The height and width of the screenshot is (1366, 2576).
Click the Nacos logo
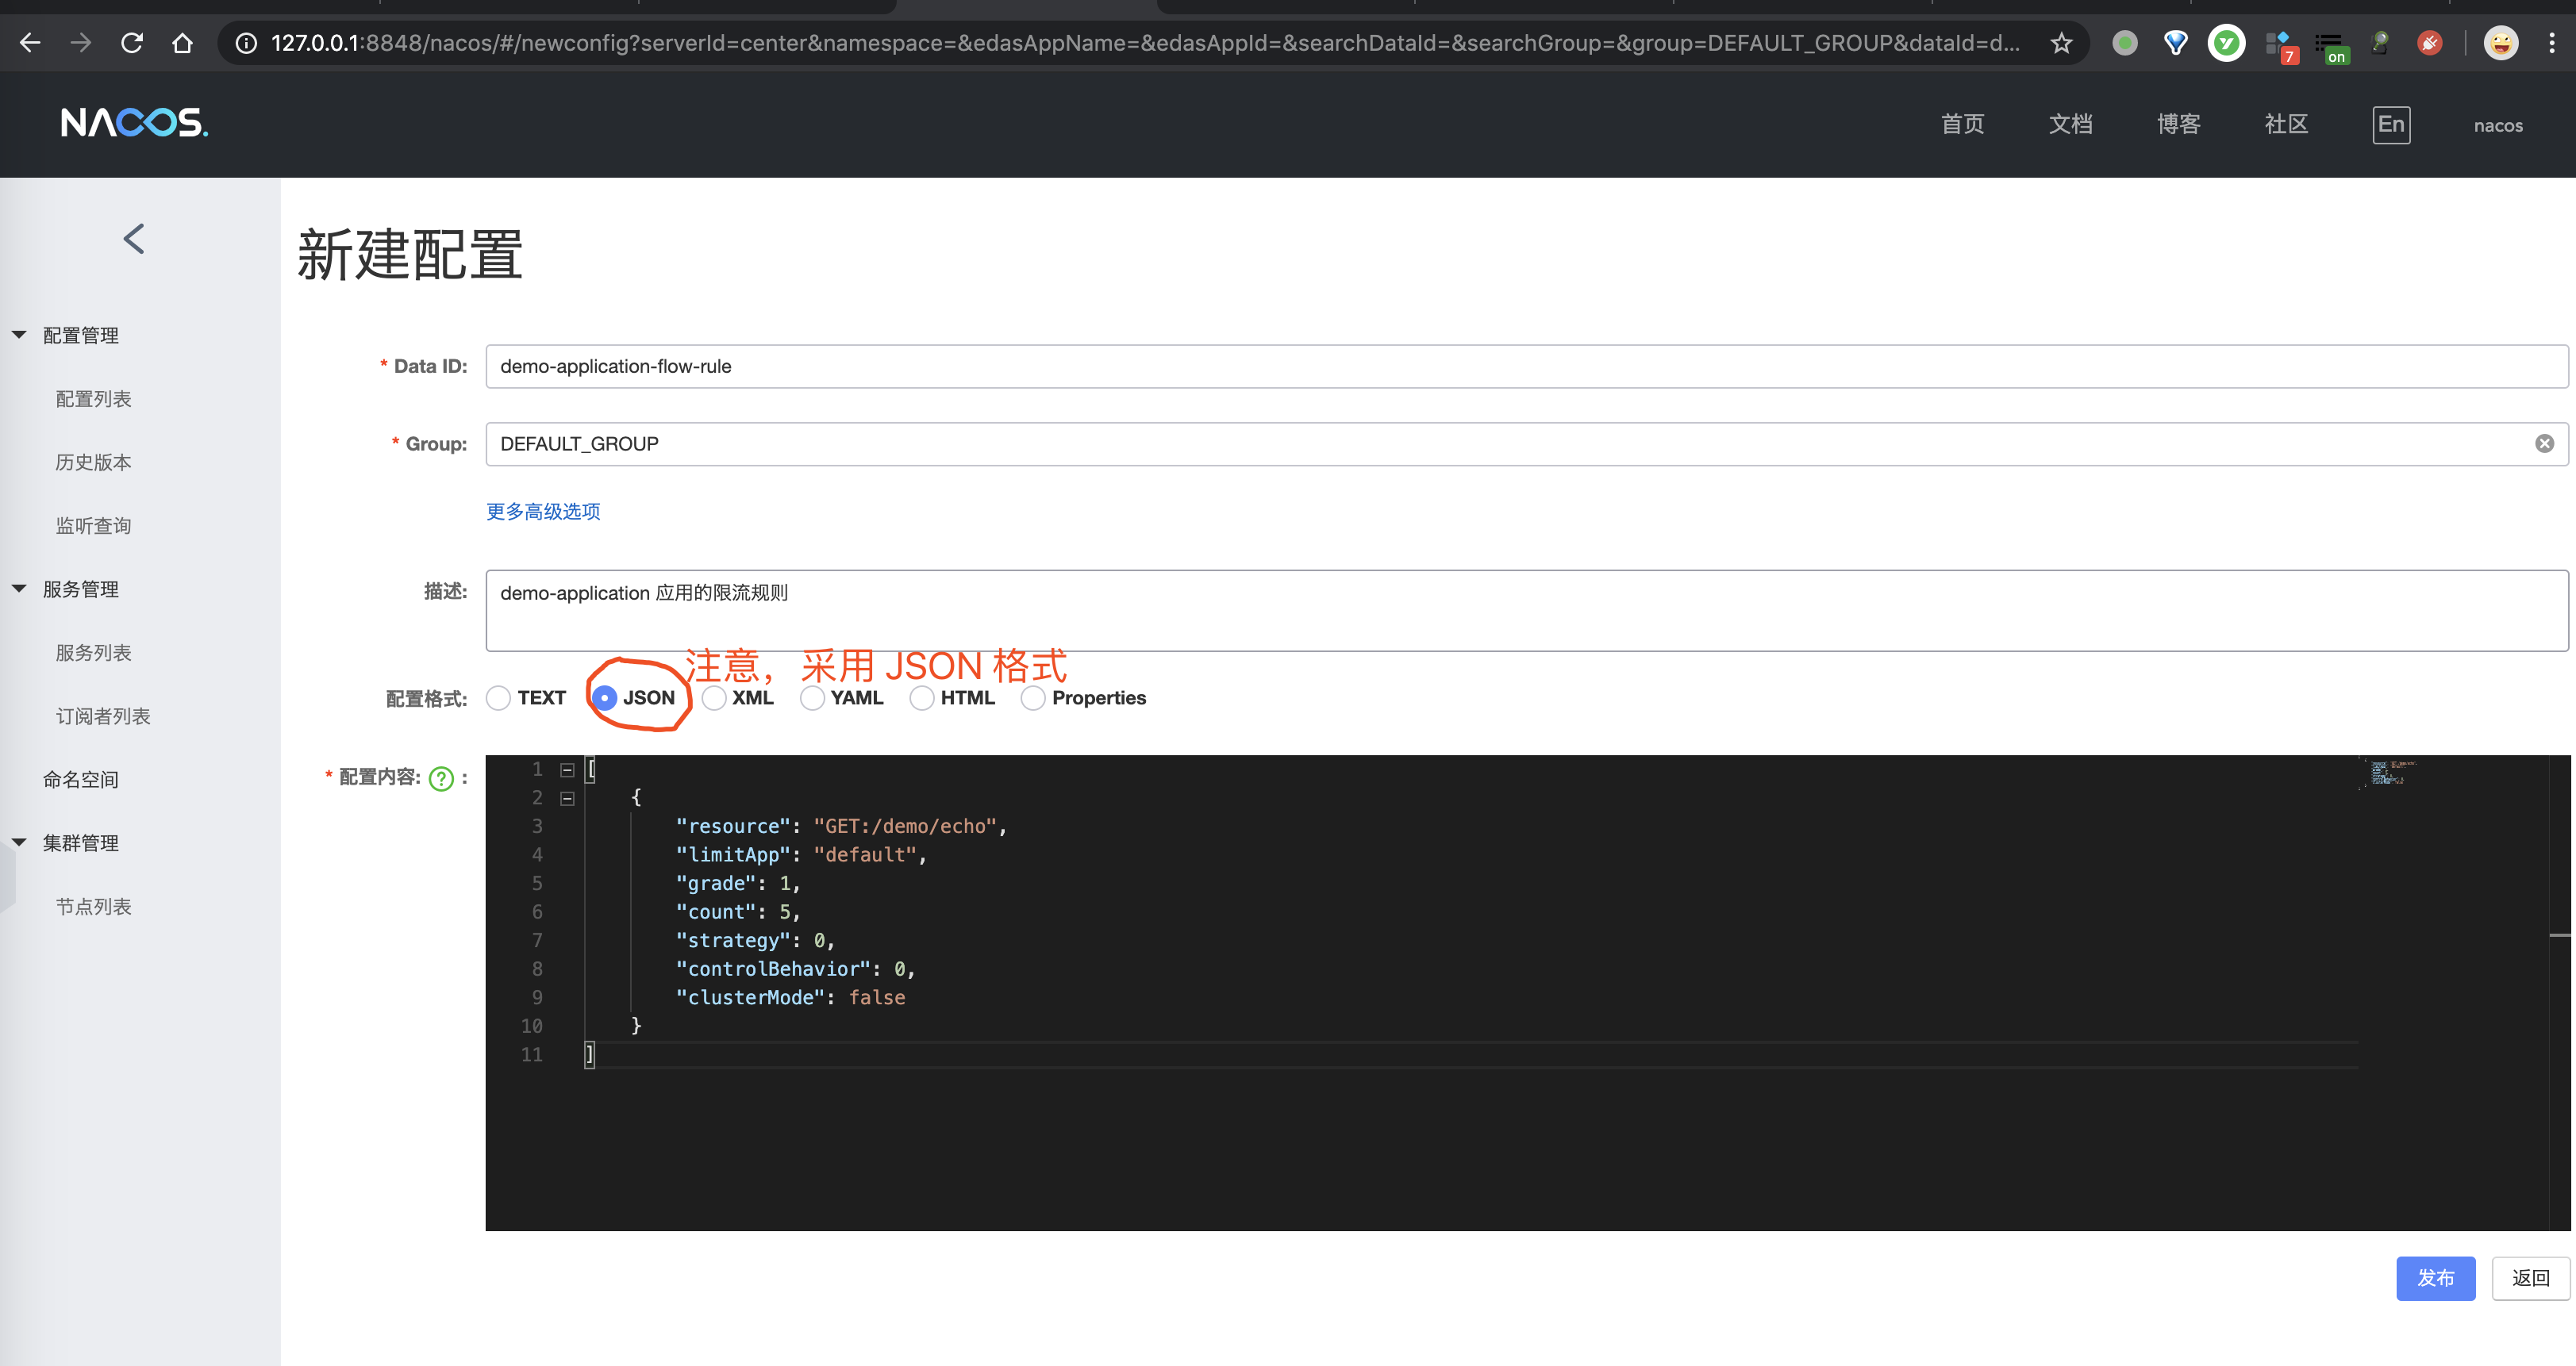tap(134, 123)
